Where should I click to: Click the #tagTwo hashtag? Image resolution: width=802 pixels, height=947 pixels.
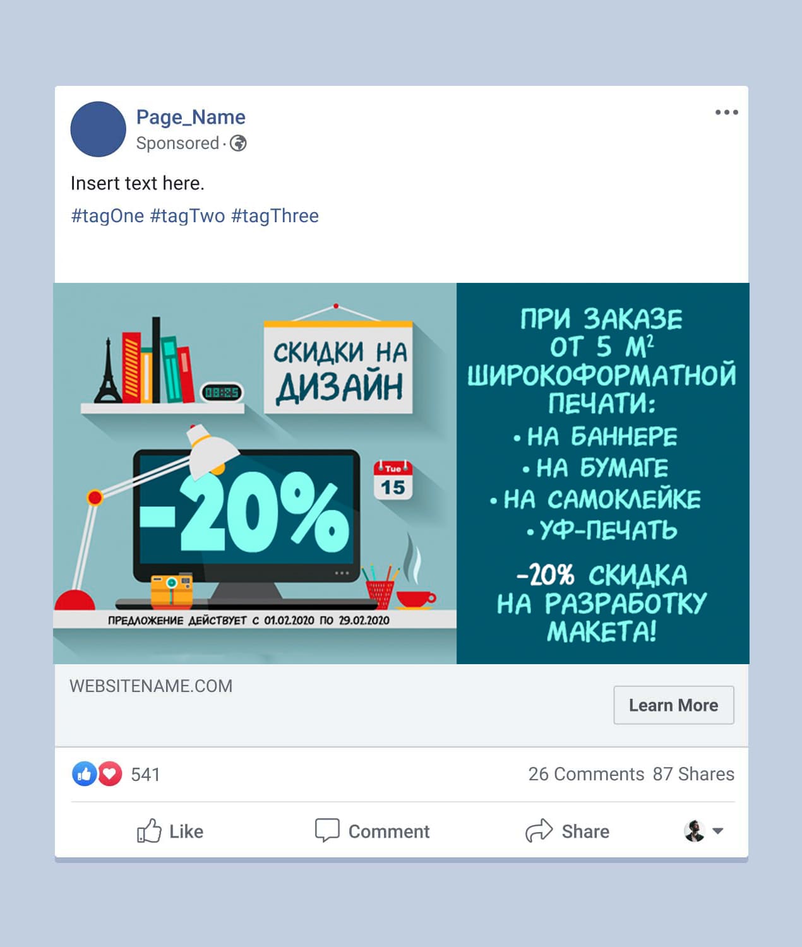coord(188,216)
